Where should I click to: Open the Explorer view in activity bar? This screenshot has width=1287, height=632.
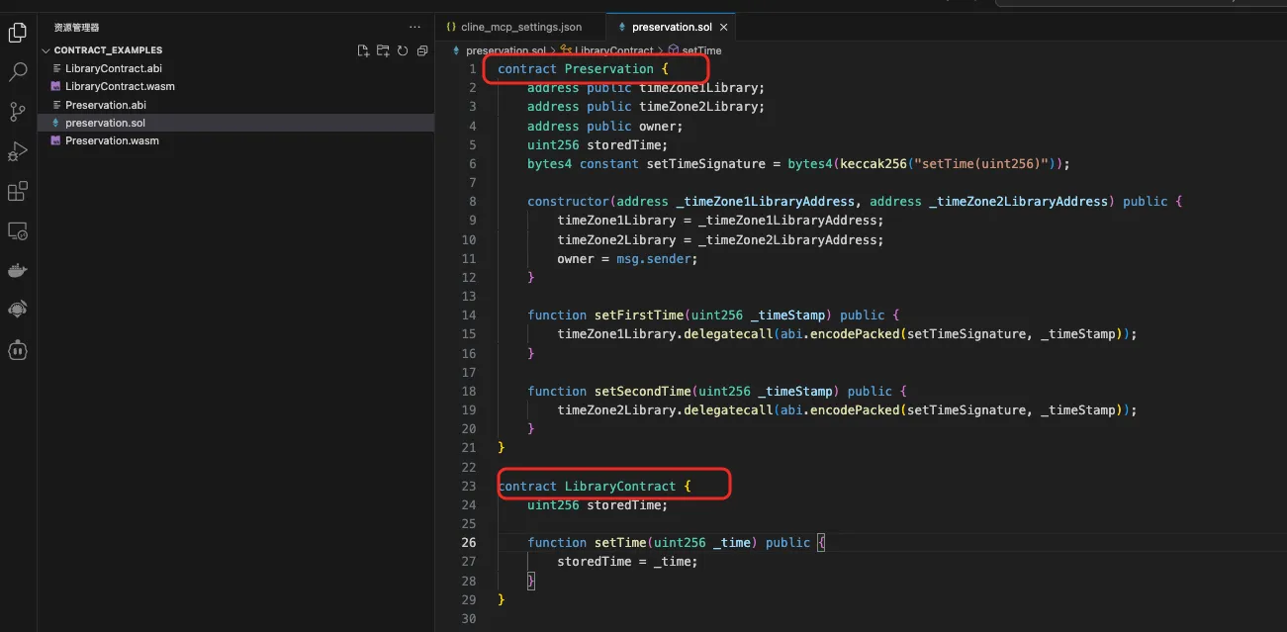(17, 33)
